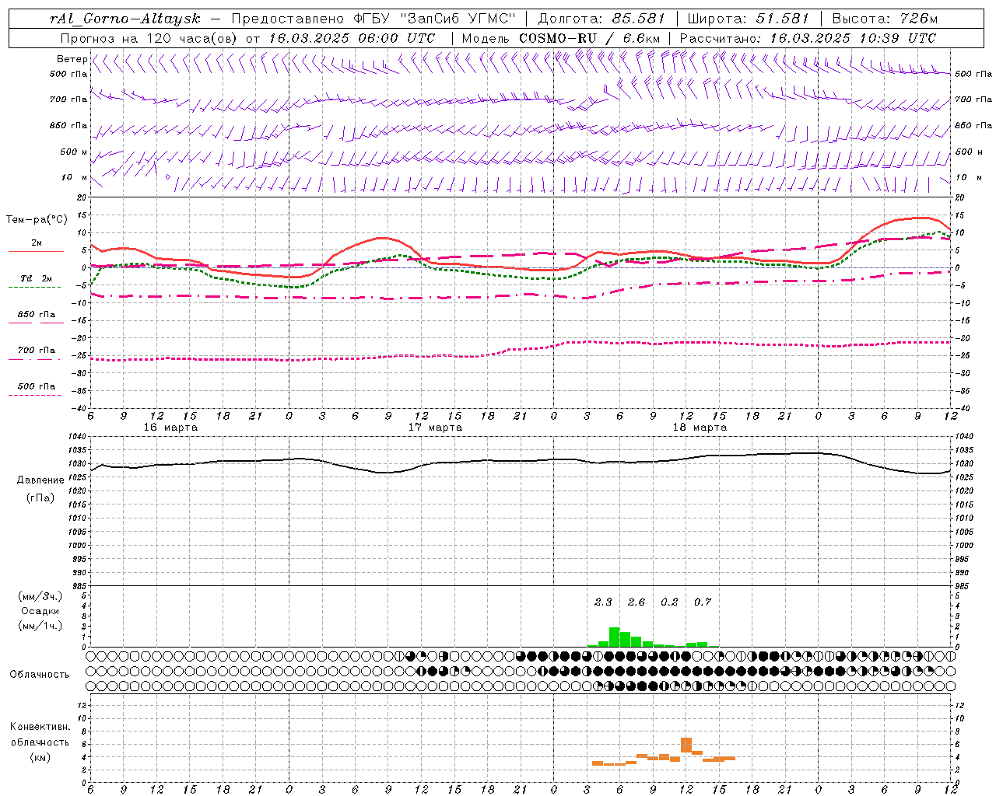This screenshot has height=796, width=996.
Task: Click the Рассчитано: 16.03.2025 10:39 UTC timestamp
Action: click(808, 38)
